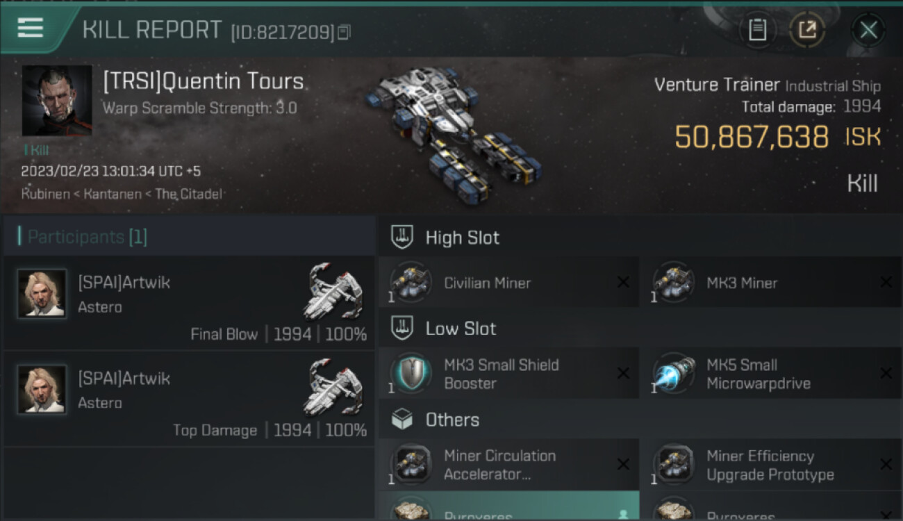Click the X beside Civilian Miner

coord(623,282)
